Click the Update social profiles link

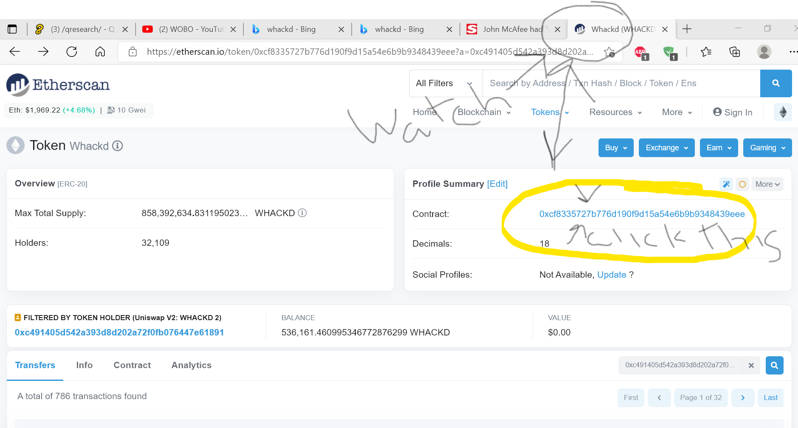click(612, 275)
